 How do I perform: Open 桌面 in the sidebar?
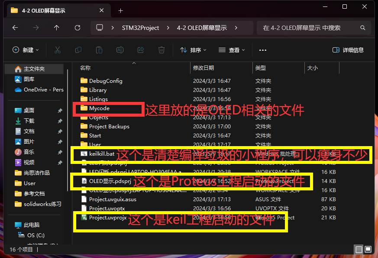(29, 110)
